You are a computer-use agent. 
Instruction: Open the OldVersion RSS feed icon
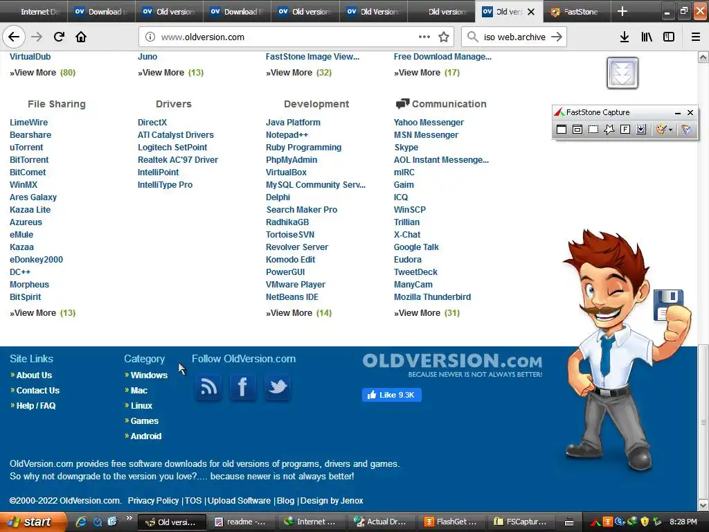tap(208, 387)
